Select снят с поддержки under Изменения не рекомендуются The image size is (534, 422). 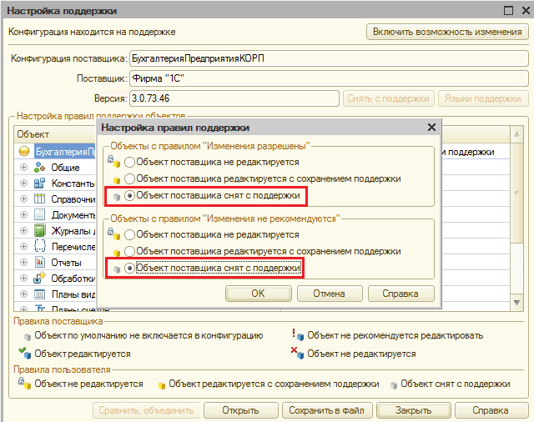pyautogui.click(x=129, y=269)
